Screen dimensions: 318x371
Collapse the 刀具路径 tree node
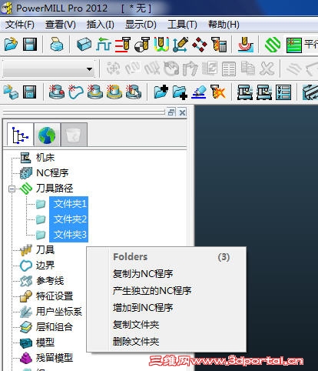click(x=12, y=189)
